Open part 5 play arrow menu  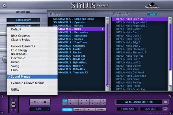87,104
